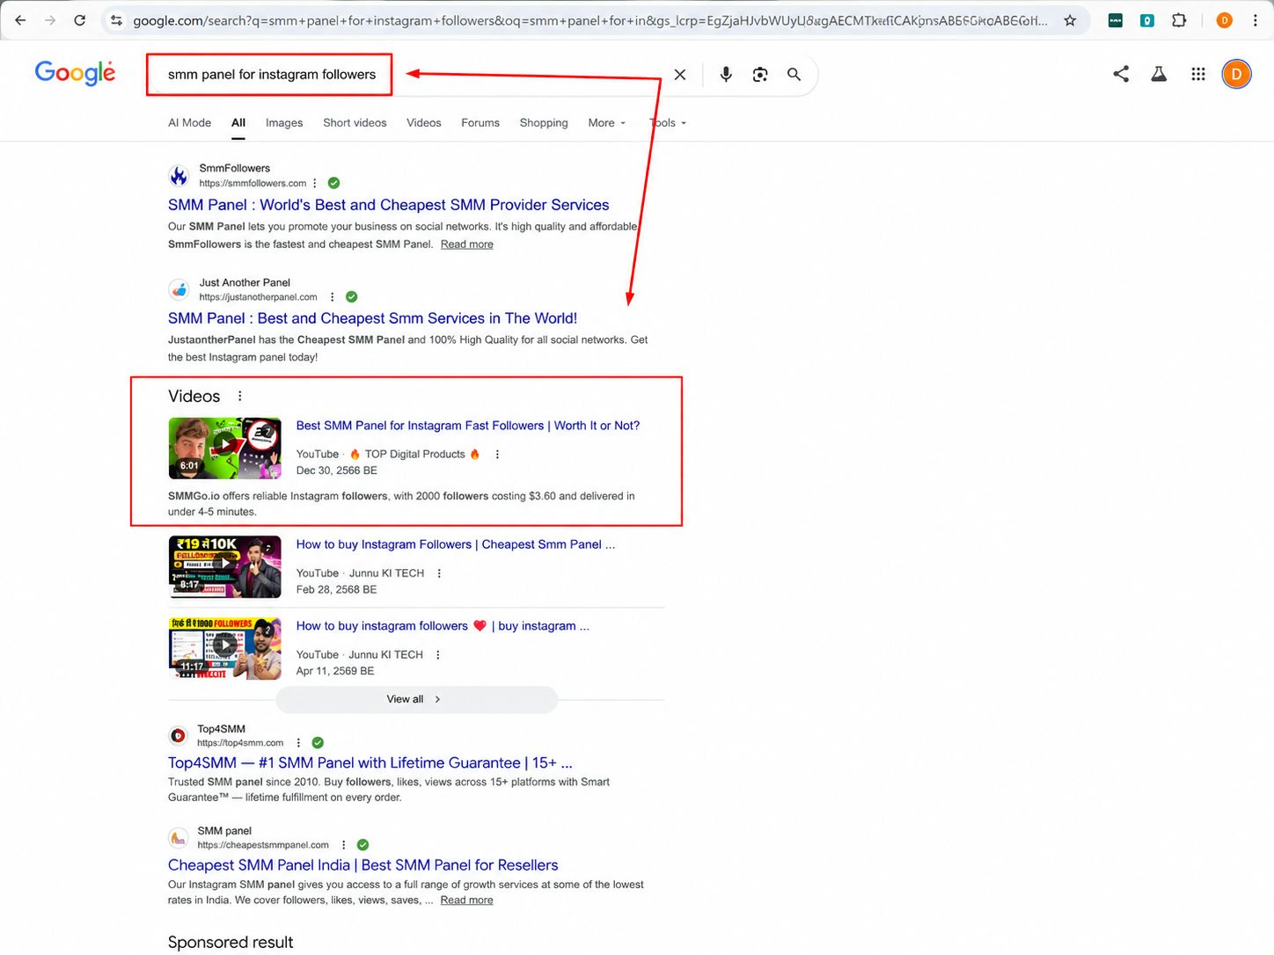Image resolution: width=1274 pixels, height=955 pixels.
Task: Click the https://top4smm.com URL text
Action: coord(240,743)
